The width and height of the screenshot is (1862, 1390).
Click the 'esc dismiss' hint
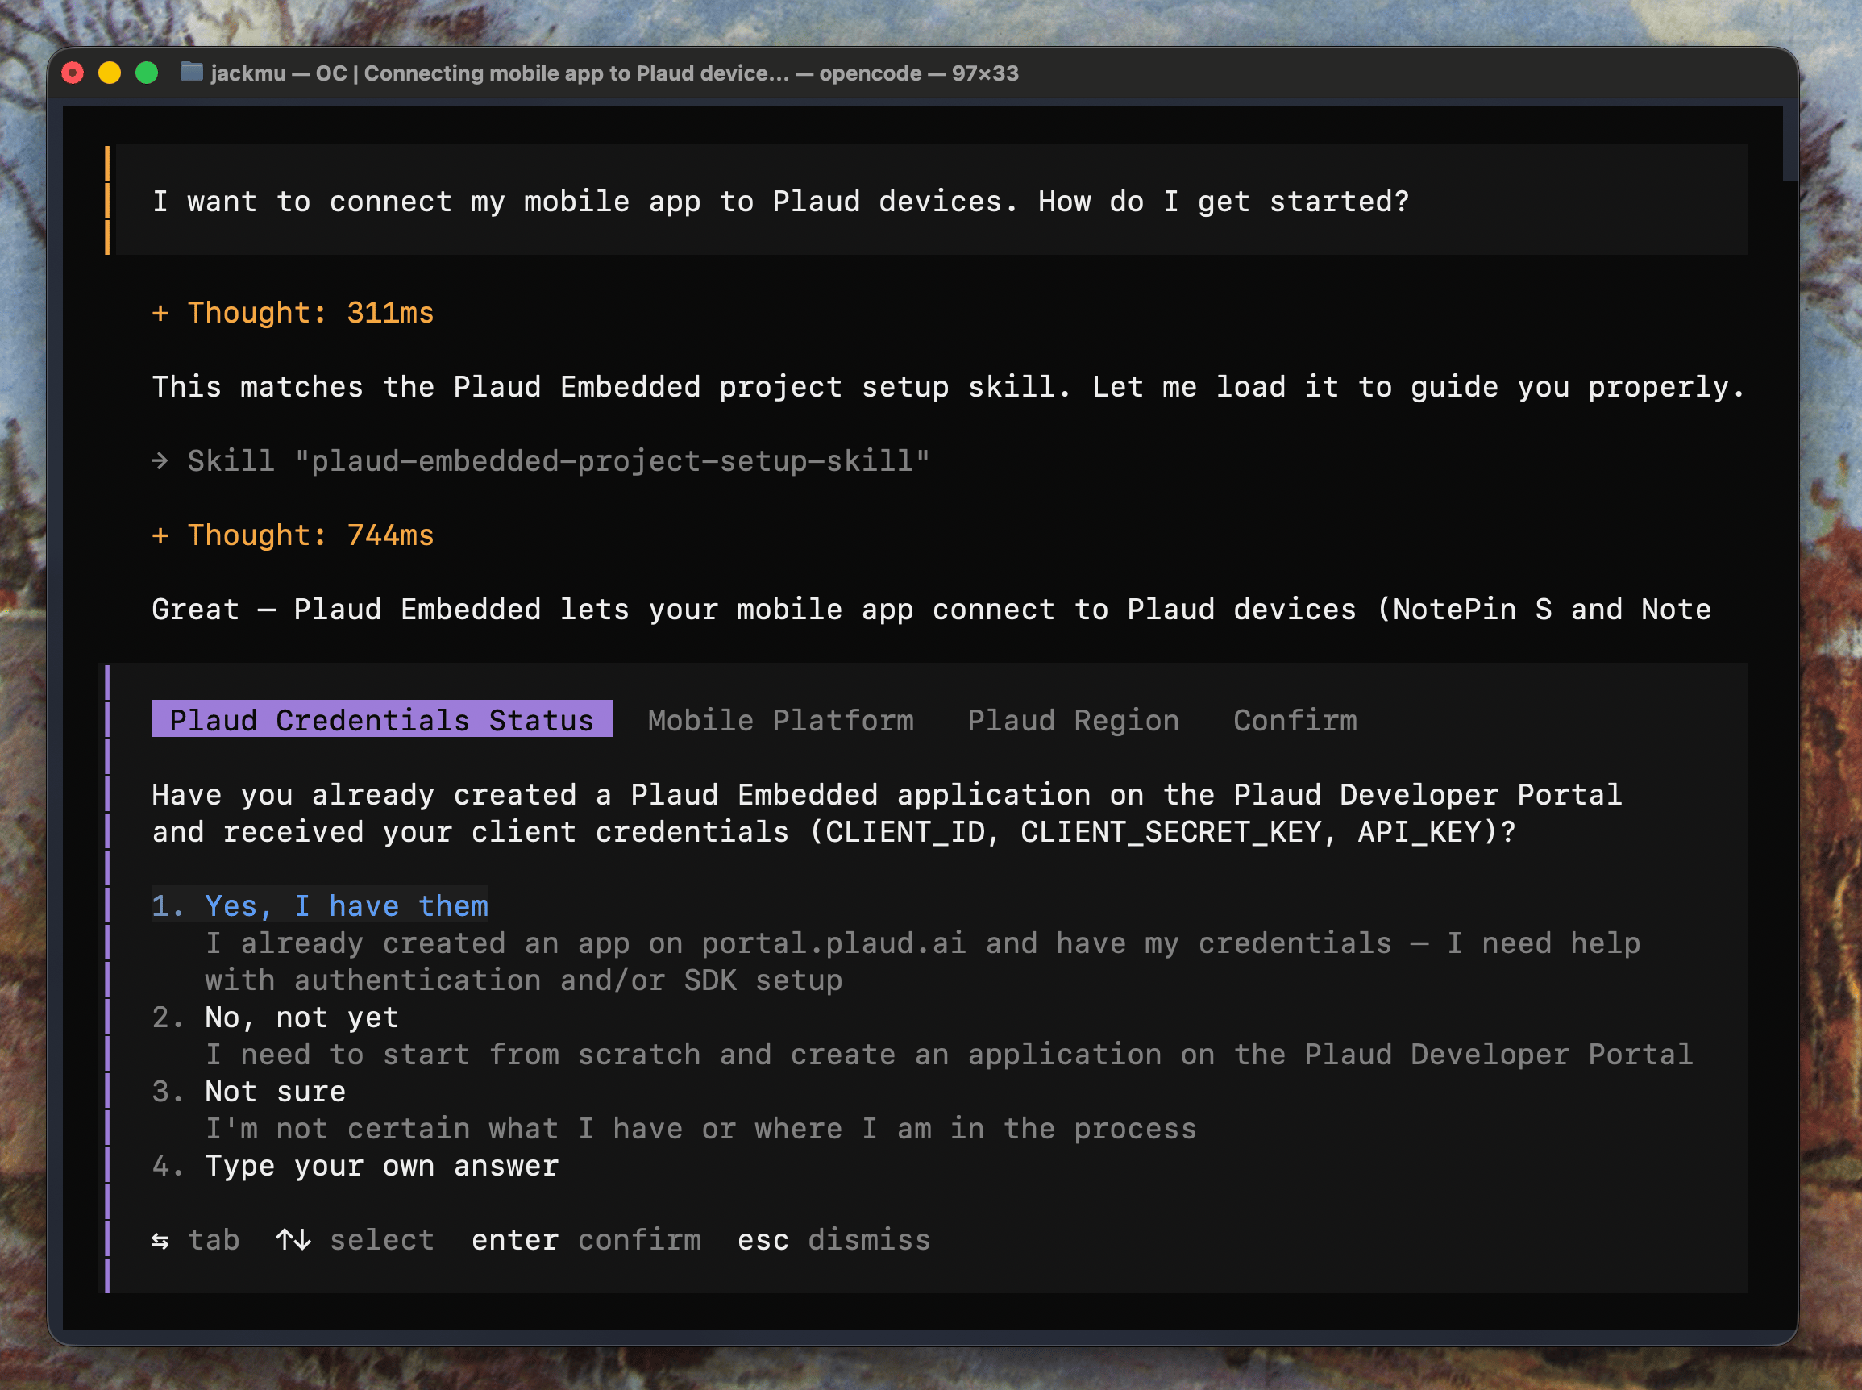[x=833, y=1239]
